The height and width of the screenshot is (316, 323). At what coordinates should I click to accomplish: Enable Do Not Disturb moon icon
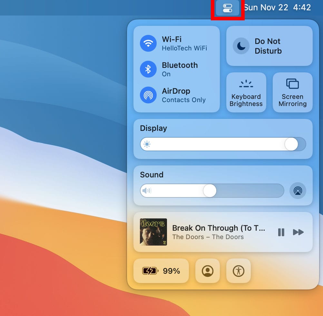click(241, 46)
